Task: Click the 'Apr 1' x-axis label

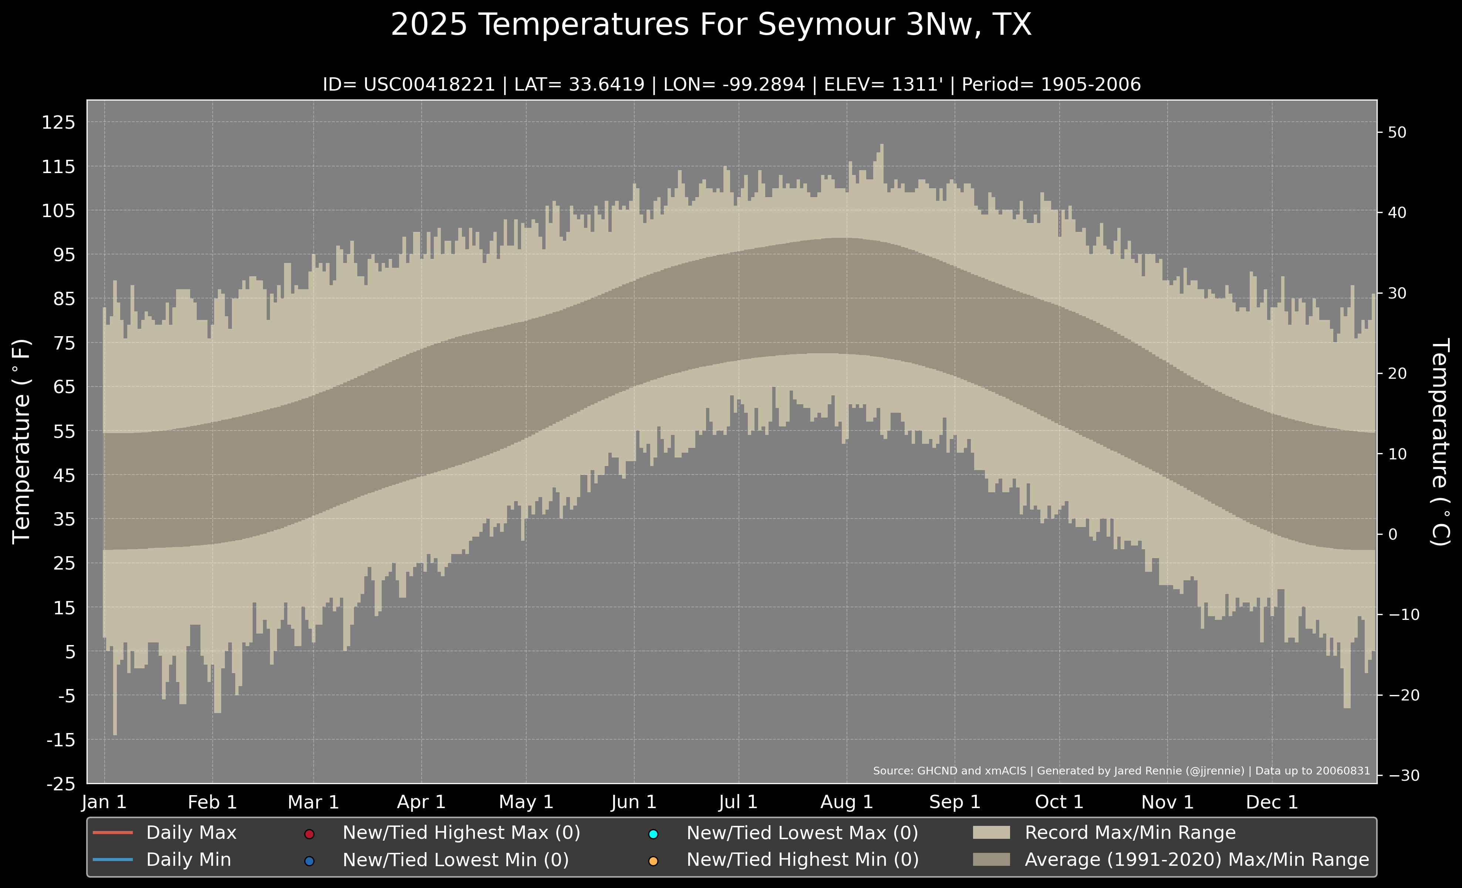Action: pos(421,803)
